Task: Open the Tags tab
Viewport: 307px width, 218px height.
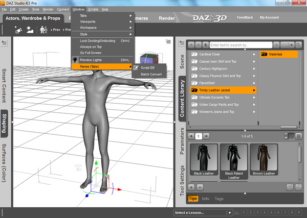Action: pyautogui.click(x=219, y=199)
